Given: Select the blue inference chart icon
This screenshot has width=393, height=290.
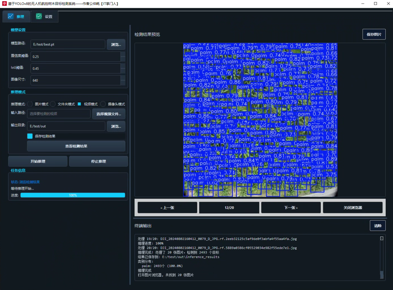Looking at the screenshot, I should tap(11, 16).
